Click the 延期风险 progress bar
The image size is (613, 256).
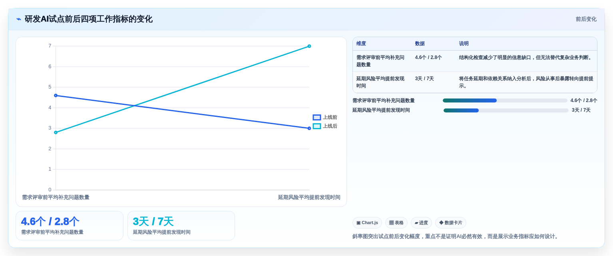(506, 110)
